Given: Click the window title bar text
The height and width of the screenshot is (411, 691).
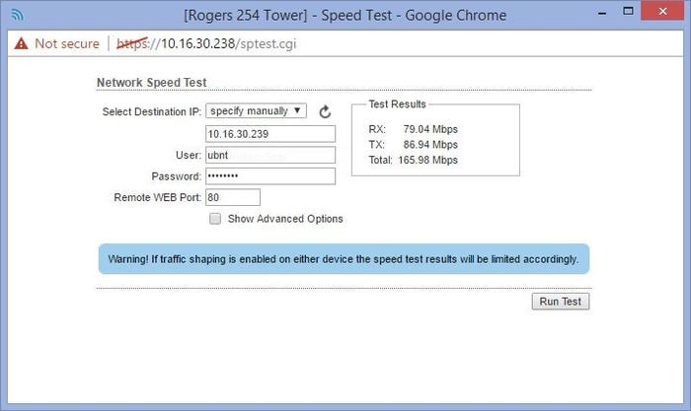Looking at the screenshot, I should pyautogui.click(x=345, y=15).
